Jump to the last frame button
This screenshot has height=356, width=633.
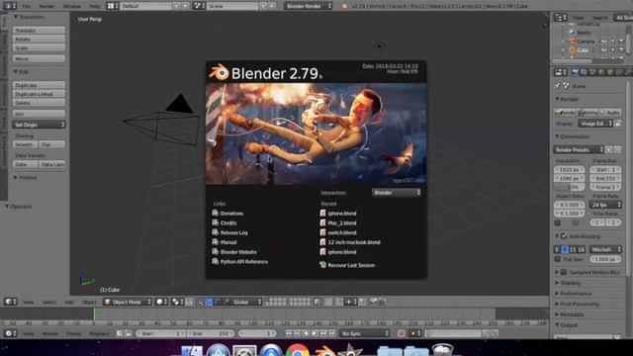(332, 333)
